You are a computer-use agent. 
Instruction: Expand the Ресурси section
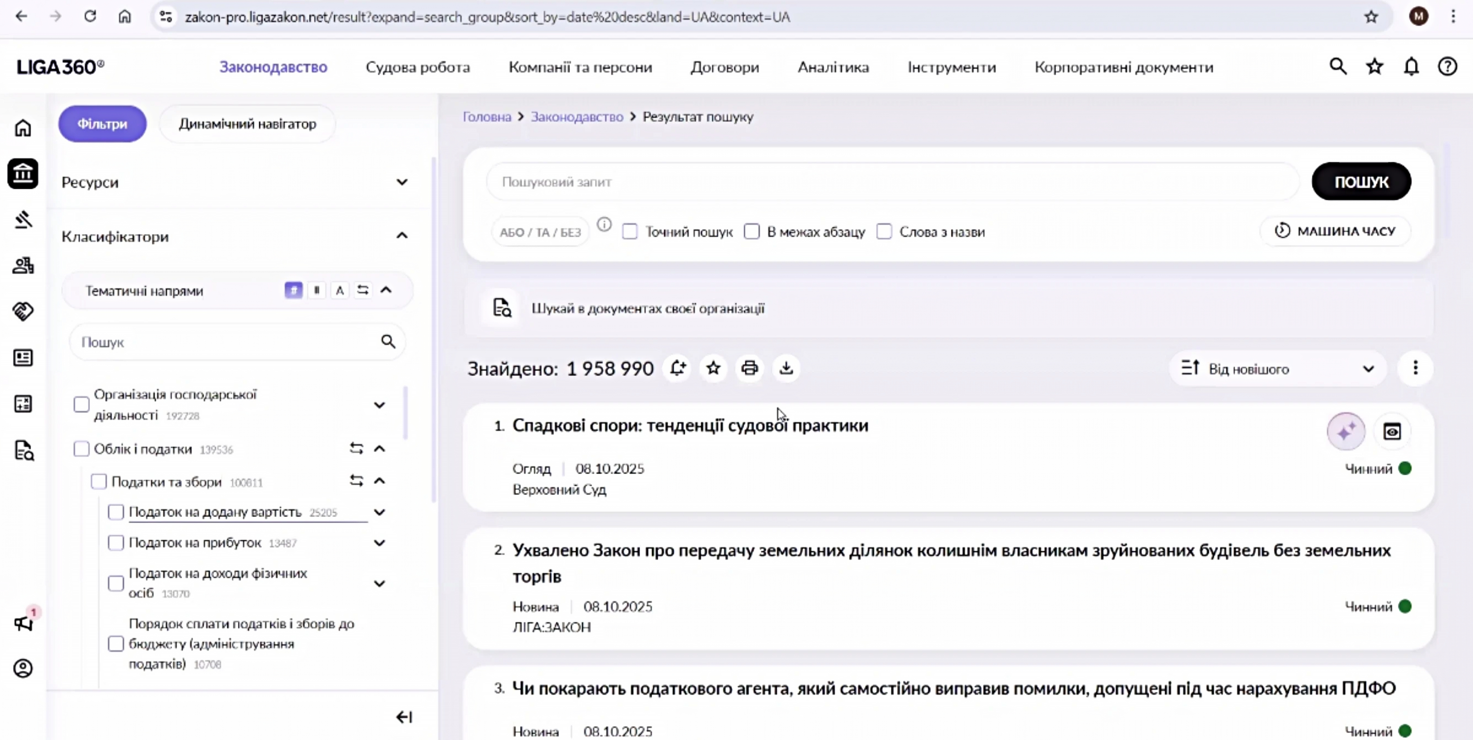[x=402, y=182]
